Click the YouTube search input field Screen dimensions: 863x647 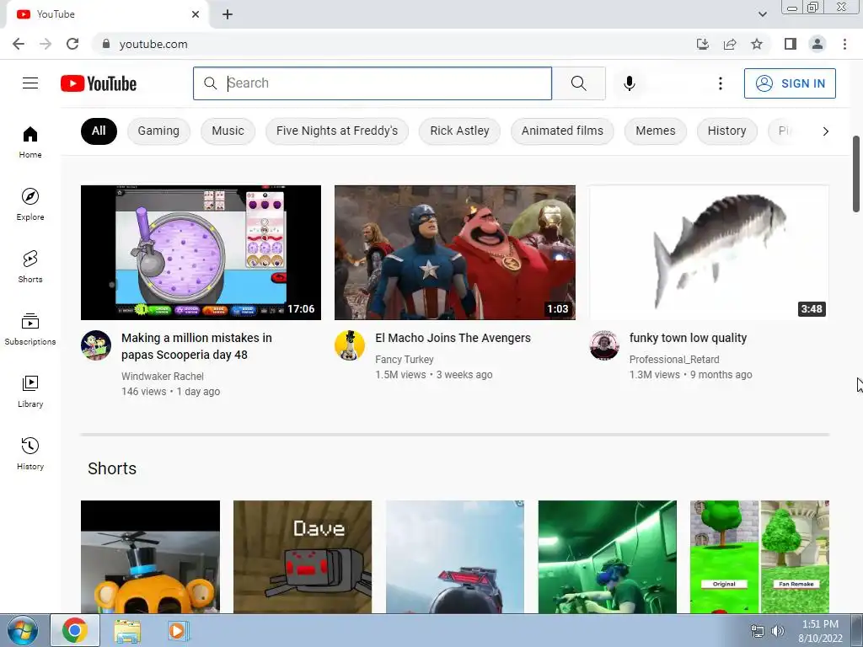pos(373,83)
